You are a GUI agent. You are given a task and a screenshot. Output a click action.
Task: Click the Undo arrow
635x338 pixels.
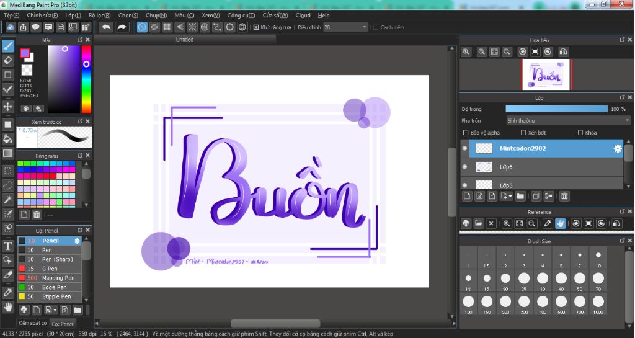tap(106, 27)
